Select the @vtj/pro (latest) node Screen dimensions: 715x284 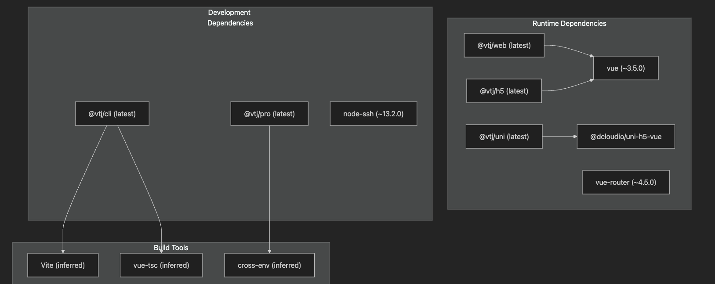pos(269,114)
